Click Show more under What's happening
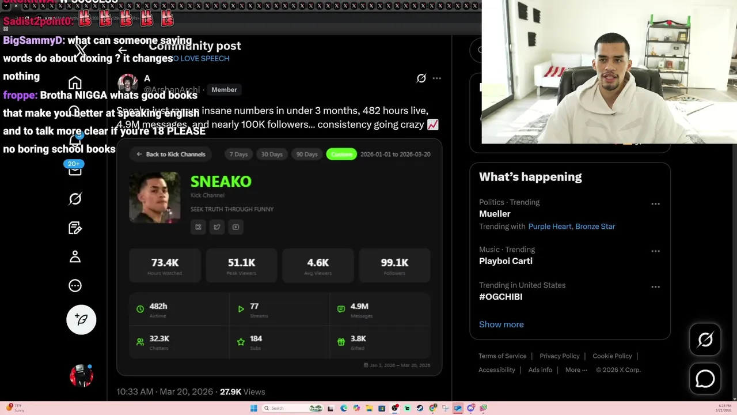This screenshot has height=415, width=737. point(502,325)
